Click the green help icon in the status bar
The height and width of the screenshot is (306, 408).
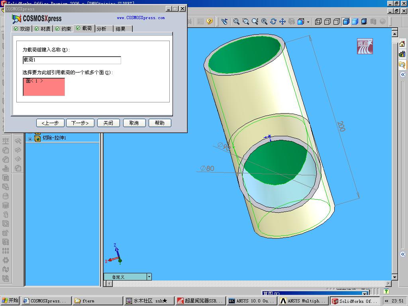(386, 291)
